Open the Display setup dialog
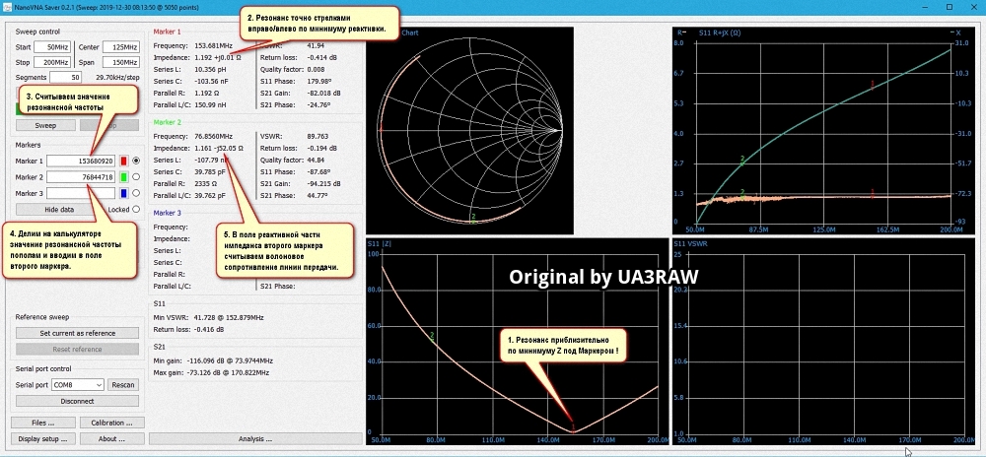The image size is (986, 457). coord(42,439)
